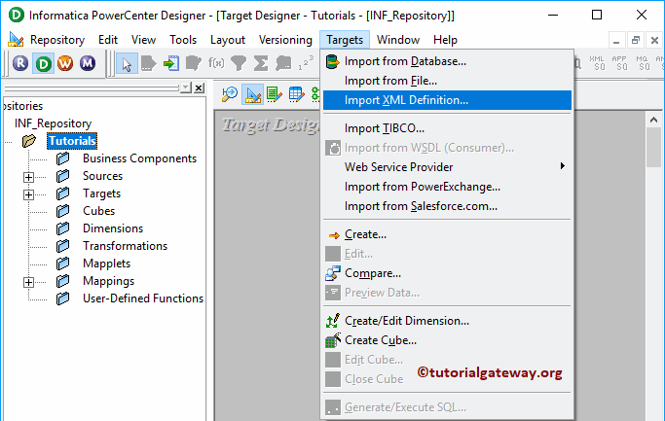
Task: Choose Import from File...
Action: (448, 81)
